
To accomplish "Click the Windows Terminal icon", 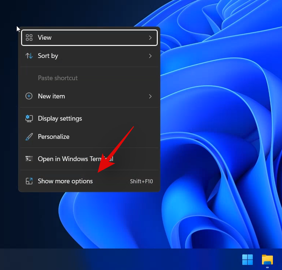I will 29,159.
